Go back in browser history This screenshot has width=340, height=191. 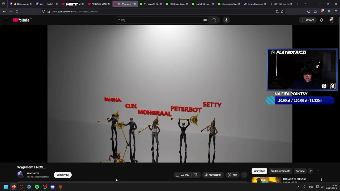pyautogui.click(x=4, y=11)
